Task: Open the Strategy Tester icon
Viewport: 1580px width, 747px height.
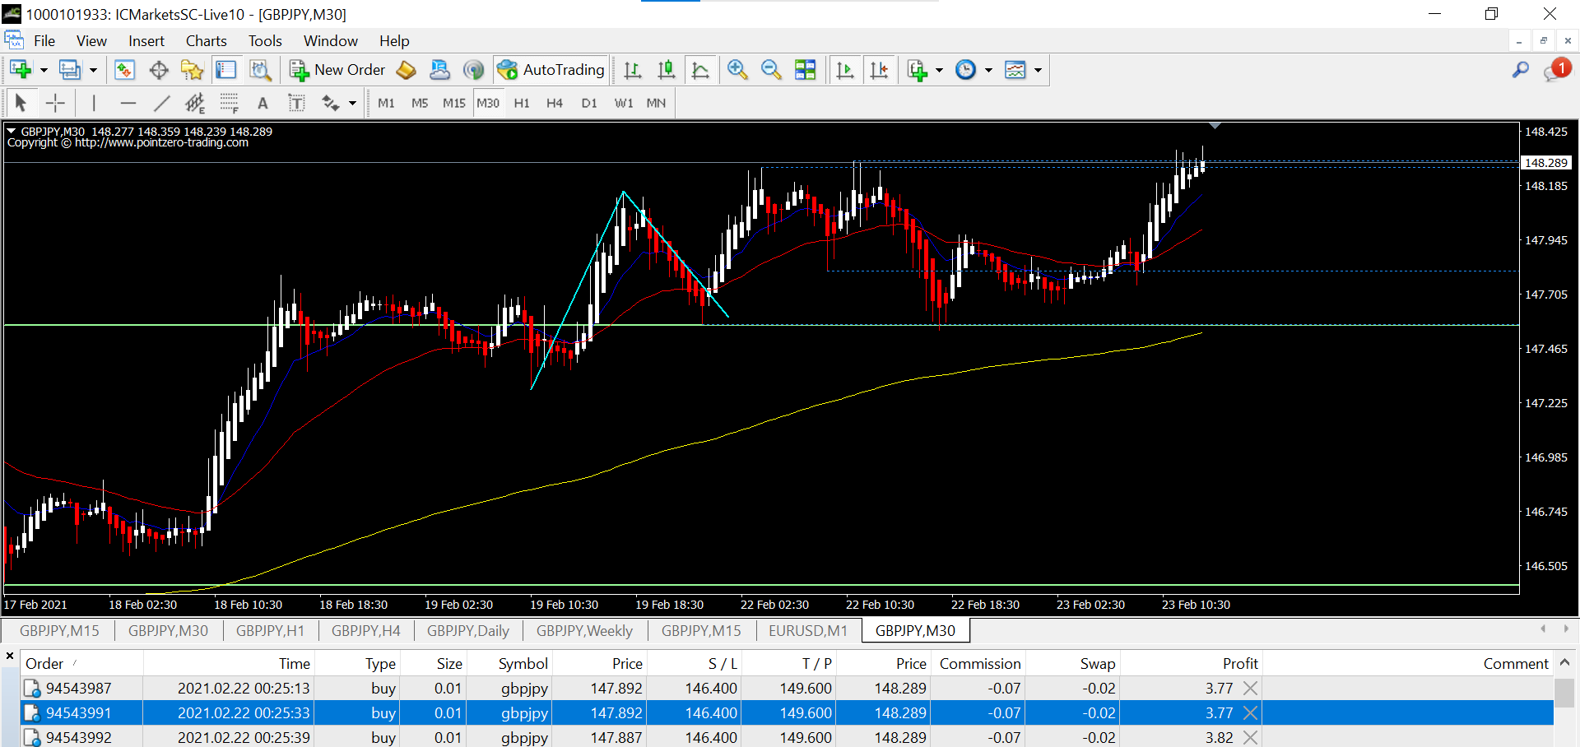Action: coord(261,70)
